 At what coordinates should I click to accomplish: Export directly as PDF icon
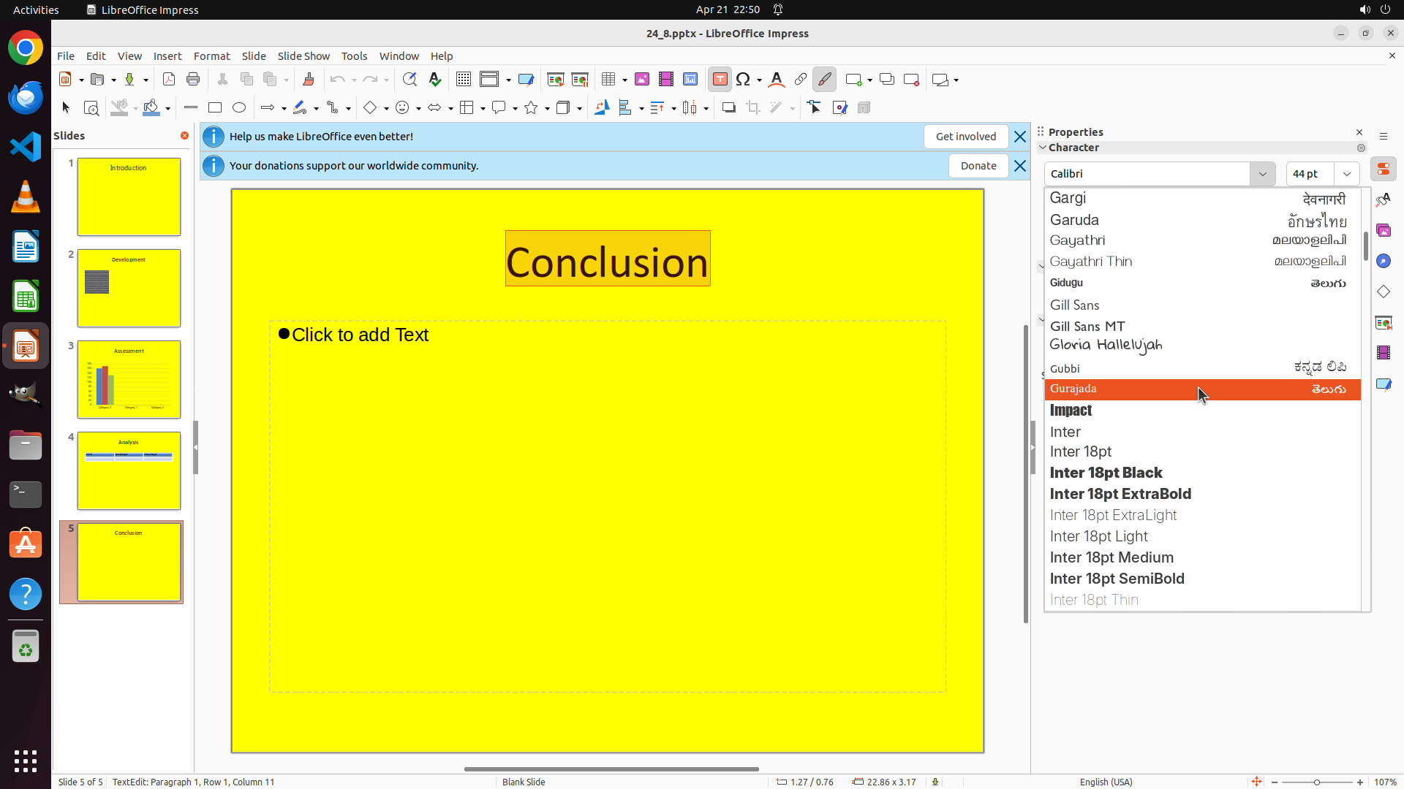pyautogui.click(x=169, y=80)
